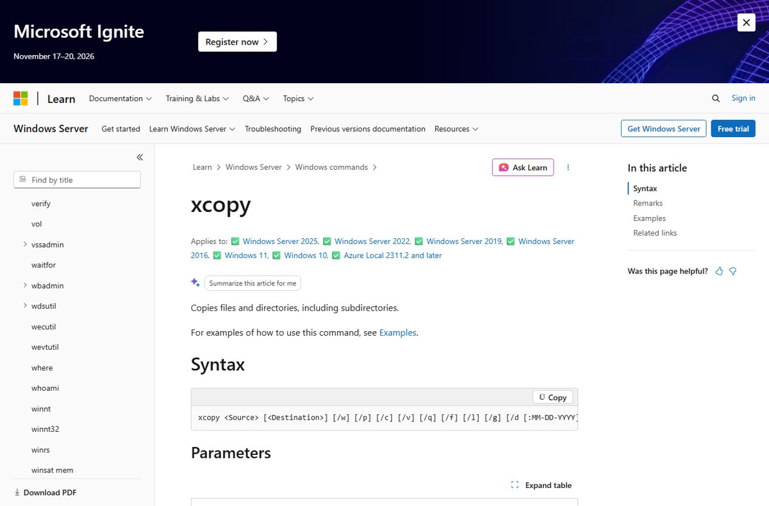Click the sparkle icon beside Summarize
The height and width of the screenshot is (506, 769).
[x=195, y=282]
